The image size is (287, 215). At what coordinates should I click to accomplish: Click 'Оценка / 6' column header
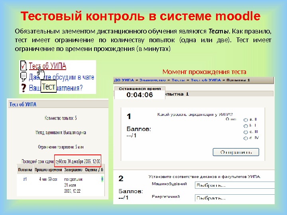(x=94, y=170)
